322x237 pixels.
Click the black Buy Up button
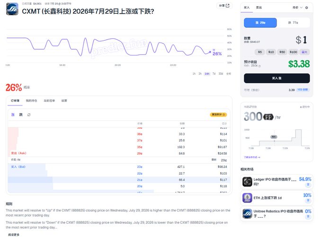(277, 78)
